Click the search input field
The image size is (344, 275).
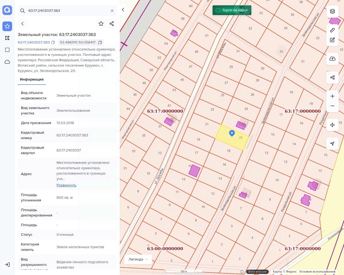pos(67,11)
